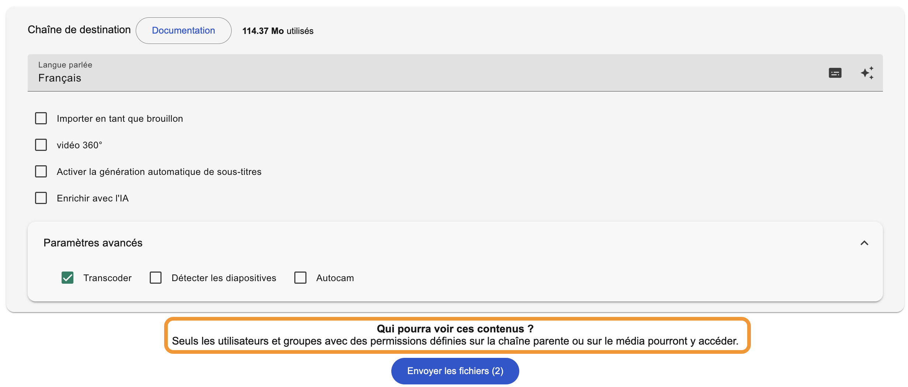Tick the Transcoder green checkmark box
The height and width of the screenshot is (387, 908).
67,278
